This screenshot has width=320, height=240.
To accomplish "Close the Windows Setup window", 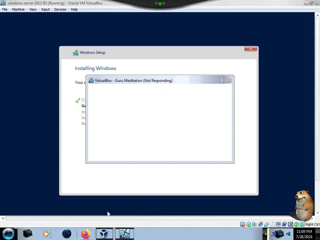I will pyautogui.click(x=251, y=48).
